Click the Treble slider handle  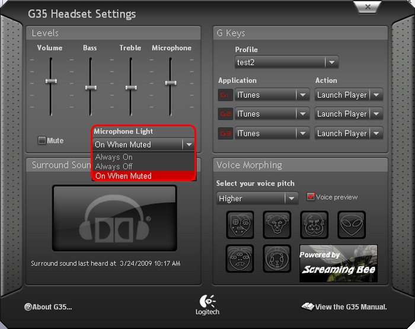[131, 88]
